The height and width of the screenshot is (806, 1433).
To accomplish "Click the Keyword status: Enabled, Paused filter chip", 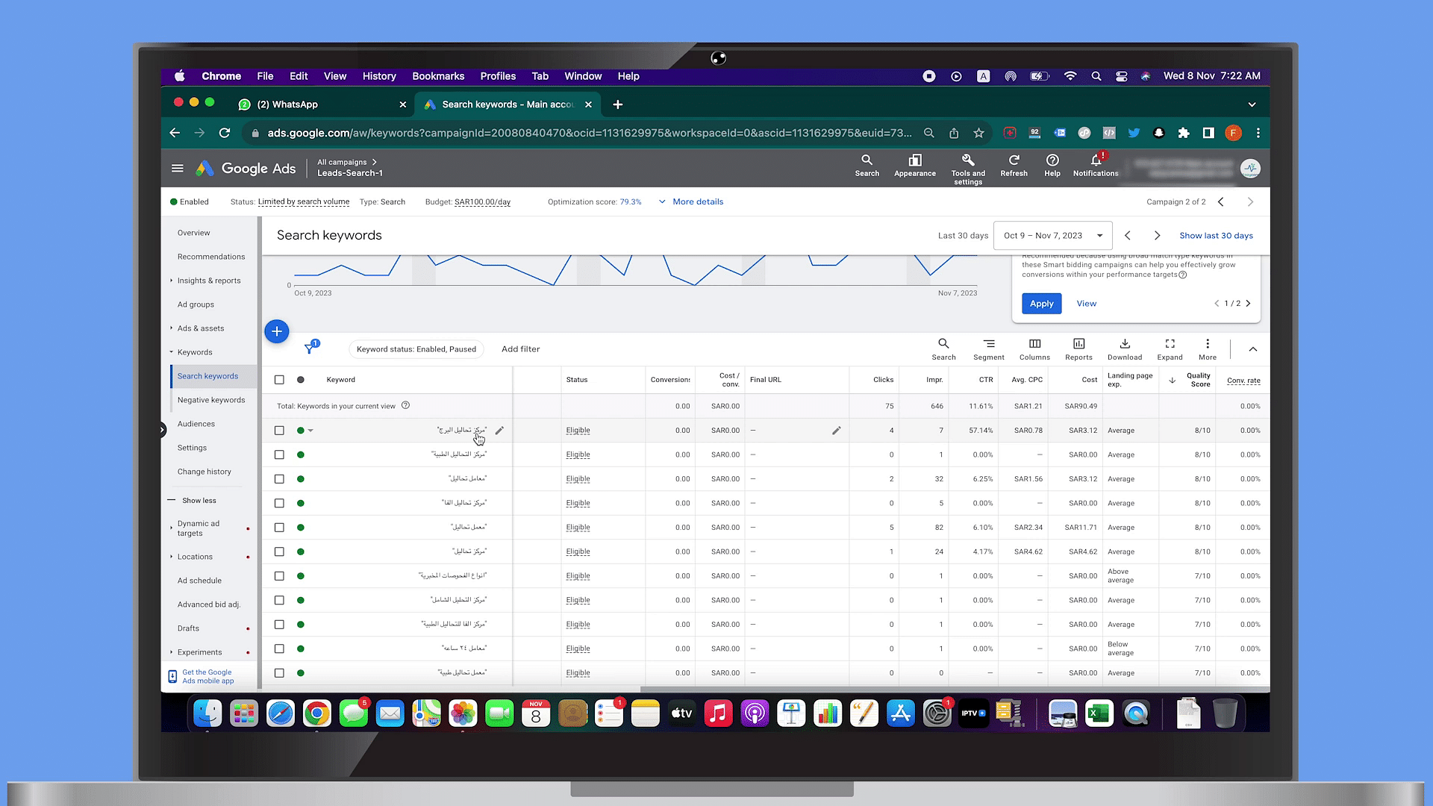I will (416, 349).
